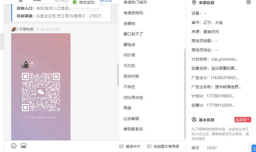
Task: Click the 计划名称 cdp_promotio value
Action: tap(224, 59)
